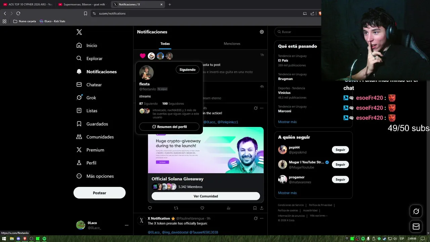Follow pepi44 with Seguir button

340,150
